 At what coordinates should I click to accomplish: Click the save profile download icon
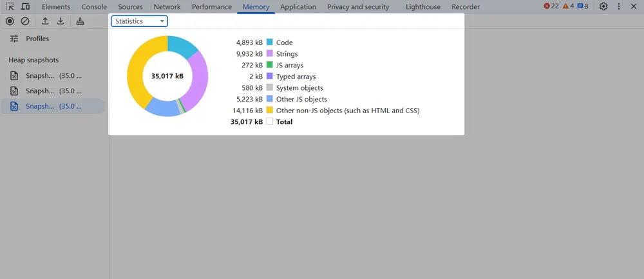tap(61, 21)
